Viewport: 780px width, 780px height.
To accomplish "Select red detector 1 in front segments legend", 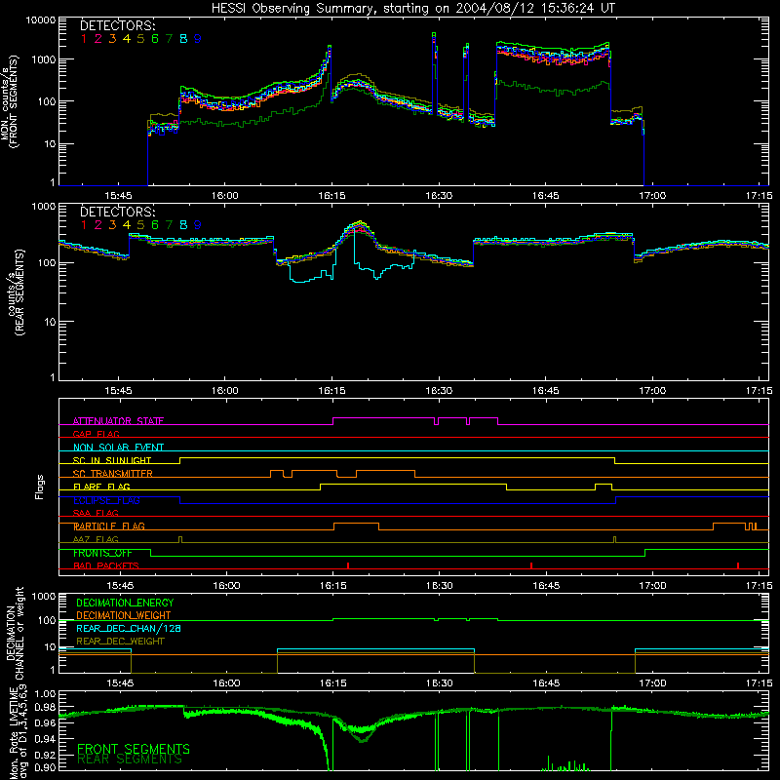I will (x=84, y=39).
